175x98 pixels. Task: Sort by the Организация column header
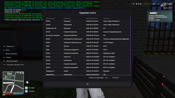[x=50, y=18]
